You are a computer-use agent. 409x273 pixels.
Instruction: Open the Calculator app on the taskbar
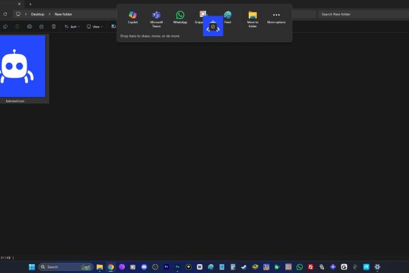pyautogui.click(x=233, y=267)
